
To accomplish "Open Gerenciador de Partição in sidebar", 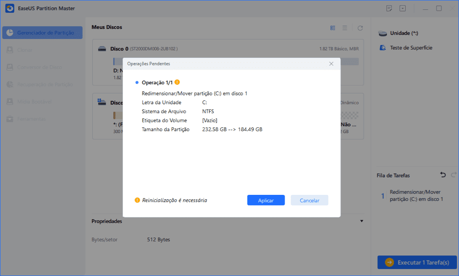I will [42, 33].
